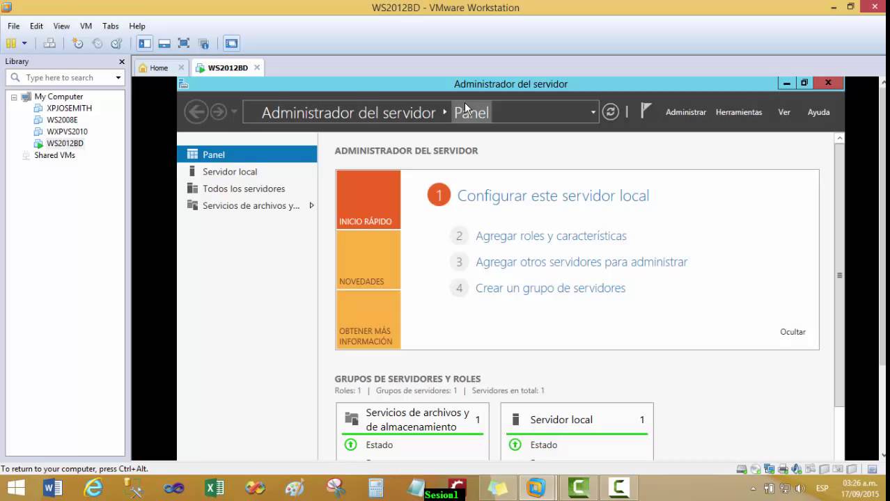The height and width of the screenshot is (501, 890).
Task: Launch Internet Explorer from the taskbar
Action: (x=93, y=488)
